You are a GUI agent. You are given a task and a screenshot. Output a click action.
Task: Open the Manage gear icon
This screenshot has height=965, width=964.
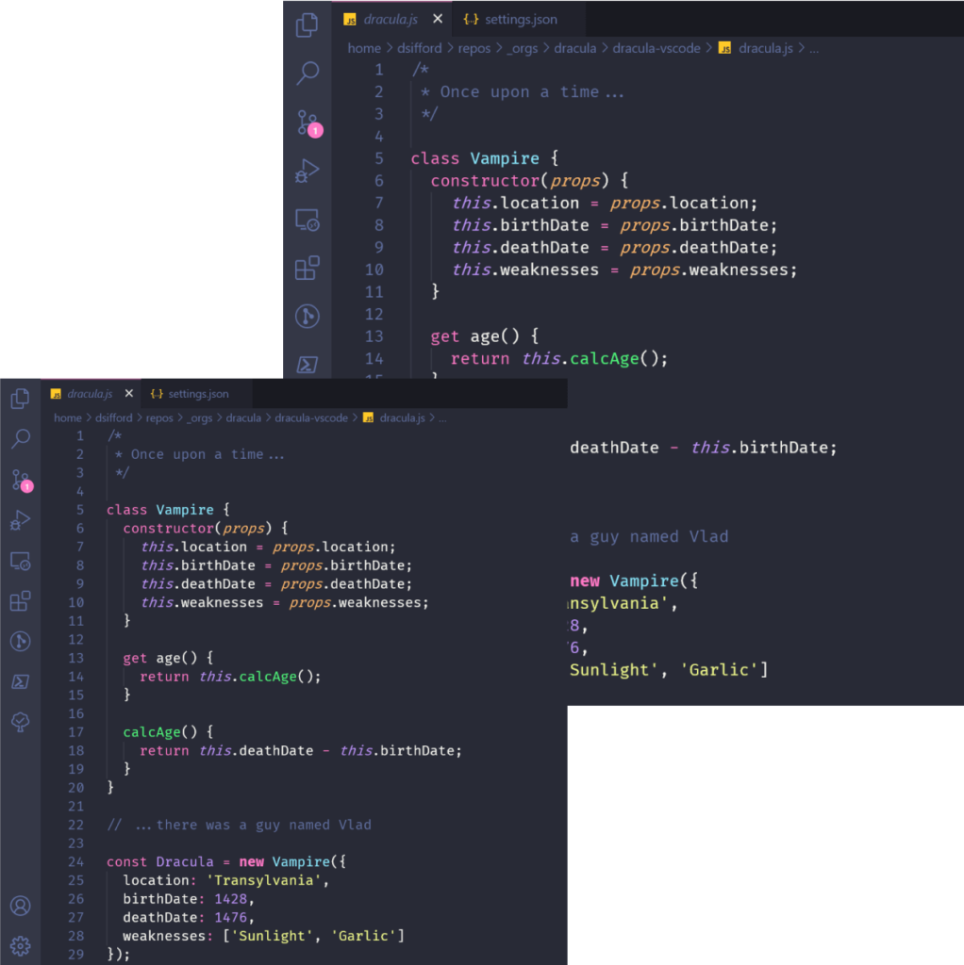20,945
